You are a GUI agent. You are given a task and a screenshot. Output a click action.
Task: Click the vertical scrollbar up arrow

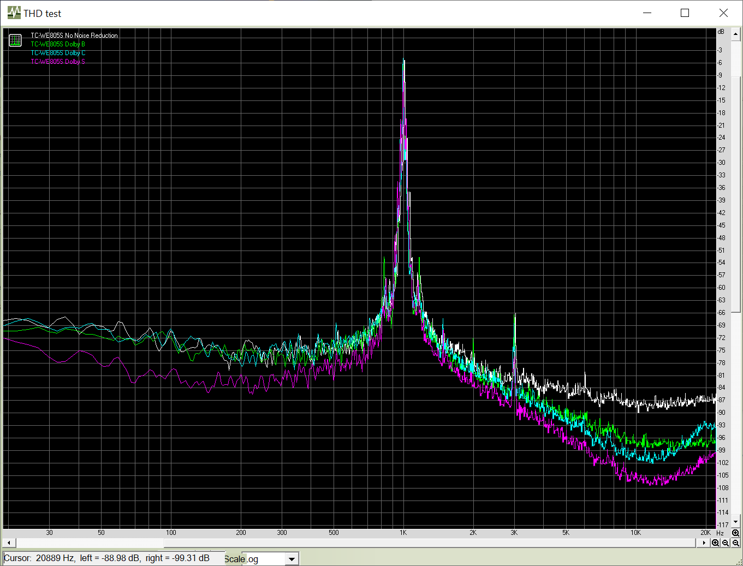click(735, 34)
